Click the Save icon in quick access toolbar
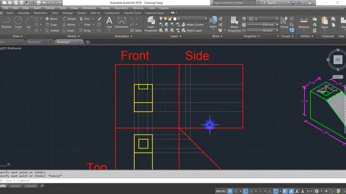This screenshot has height=194, width=346. 16,3
